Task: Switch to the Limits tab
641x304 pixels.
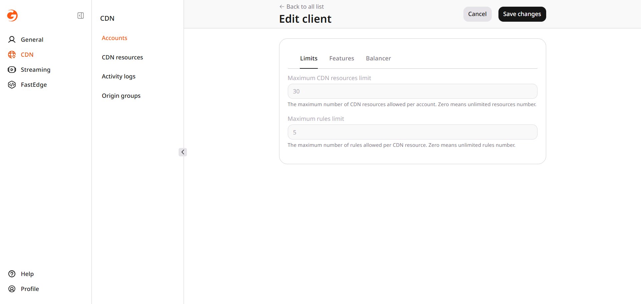Action: 309,58
